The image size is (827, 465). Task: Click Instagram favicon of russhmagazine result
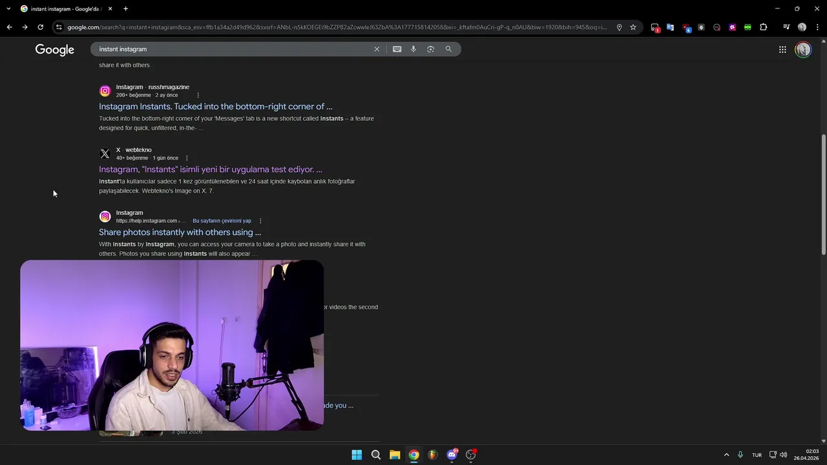(105, 91)
